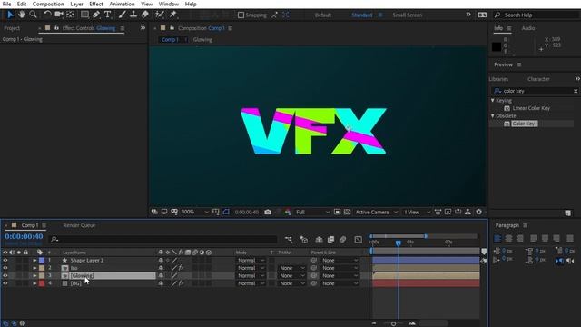Toggle mask and shape path visibility
The image size is (581, 327).
tap(226, 212)
